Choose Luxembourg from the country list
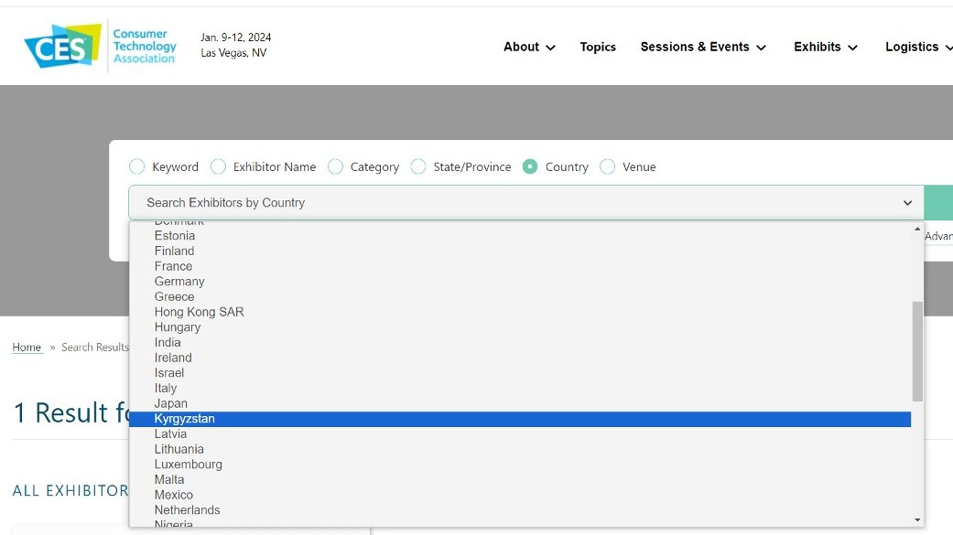 520,465
